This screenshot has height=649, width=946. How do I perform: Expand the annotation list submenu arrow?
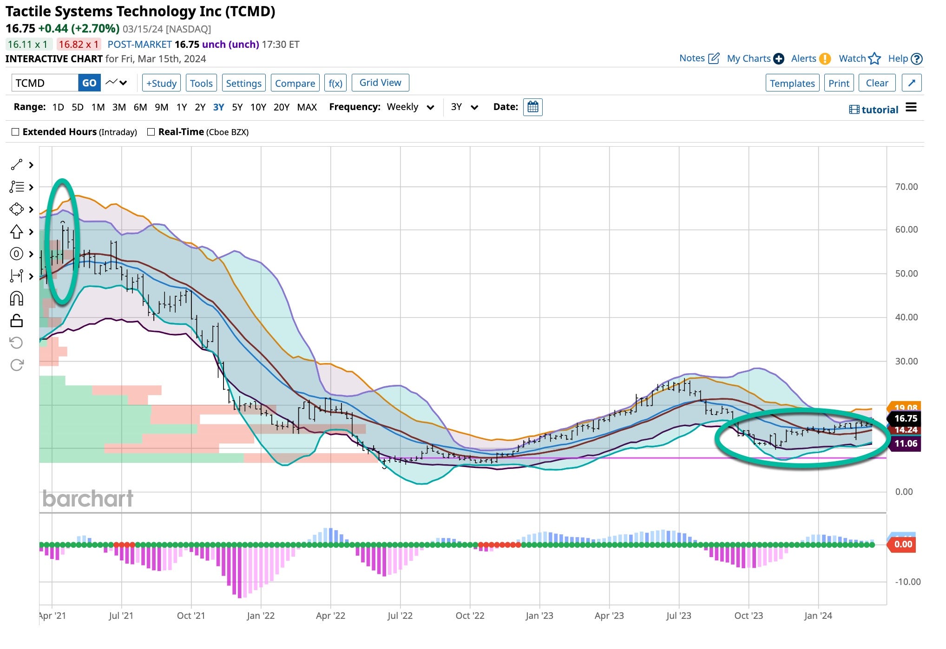pos(31,187)
